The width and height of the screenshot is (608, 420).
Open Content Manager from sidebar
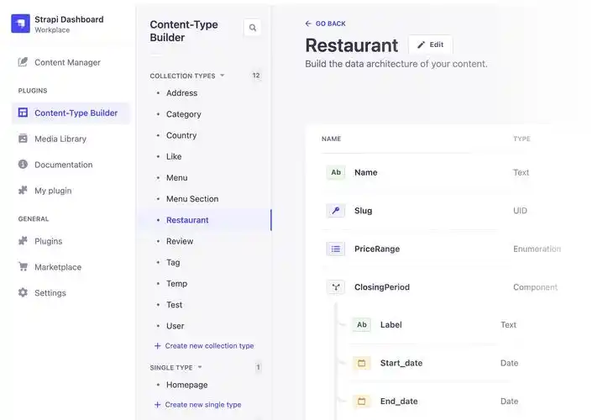pos(67,62)
